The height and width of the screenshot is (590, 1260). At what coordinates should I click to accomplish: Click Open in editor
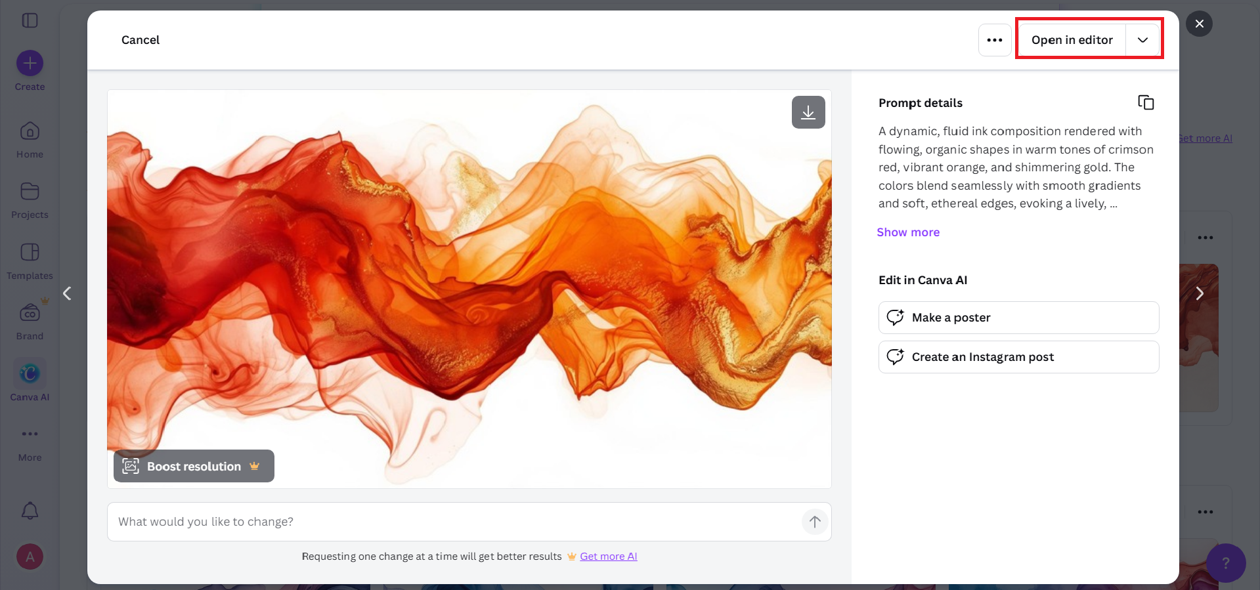(x=1072, y=40)
